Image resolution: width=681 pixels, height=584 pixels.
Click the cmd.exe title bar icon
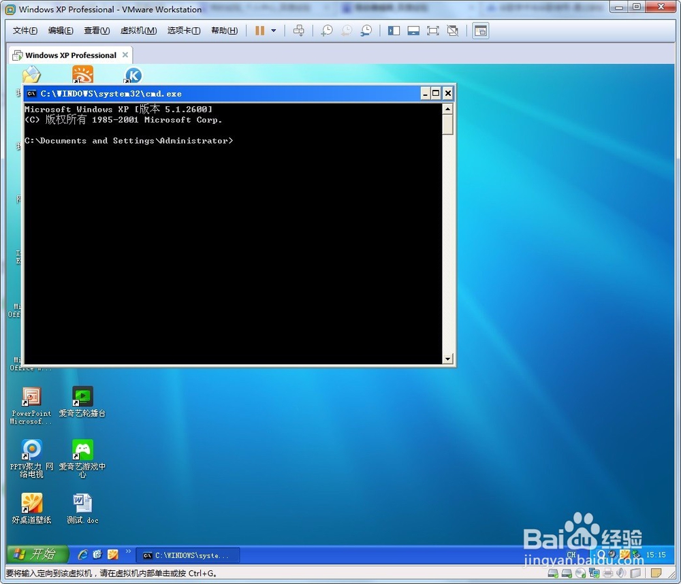coord(31,93)
